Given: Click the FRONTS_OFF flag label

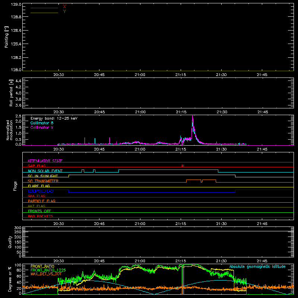Looking at the screenshot, I should coord(39,211).
